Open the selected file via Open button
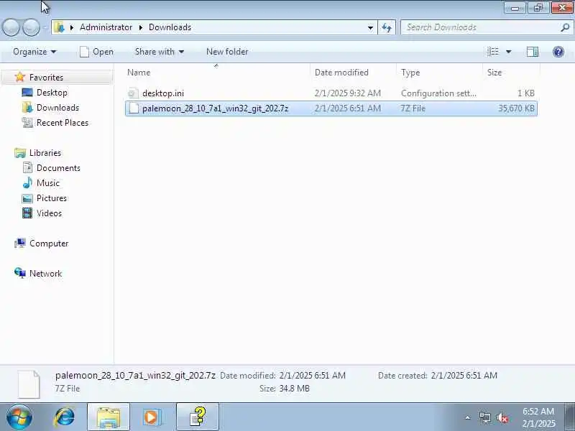The width and height of the screenshot is (575, 431). coord(97,52)
